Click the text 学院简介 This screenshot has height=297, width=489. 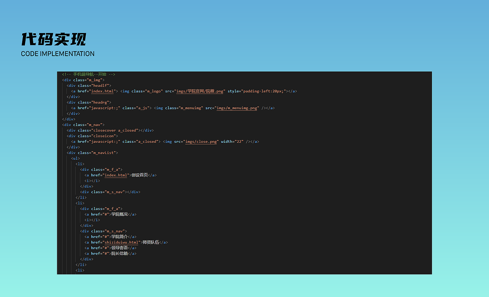tap(119, 237)
